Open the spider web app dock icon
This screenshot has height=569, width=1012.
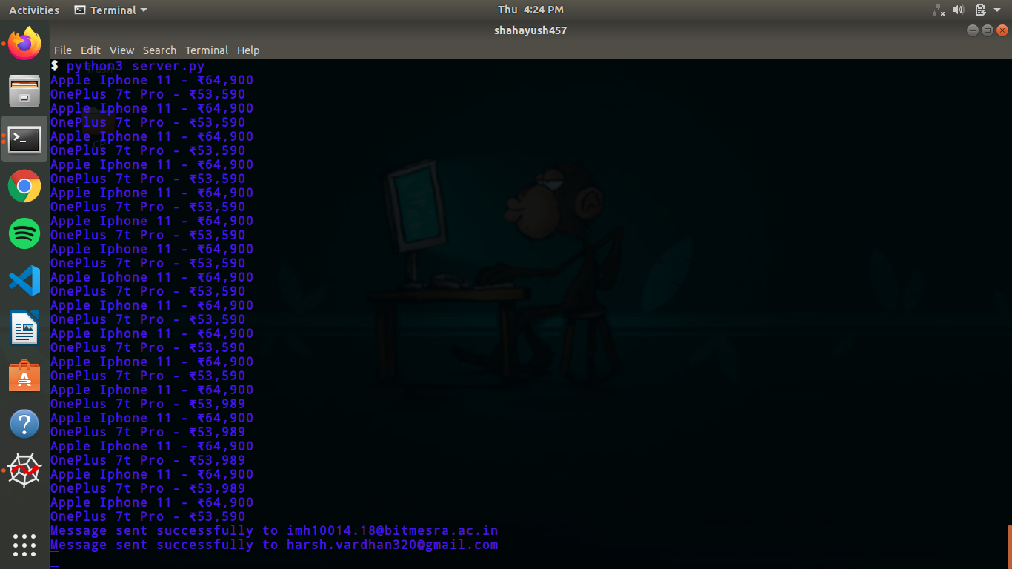pyautogui.click(x=24, y=470)
